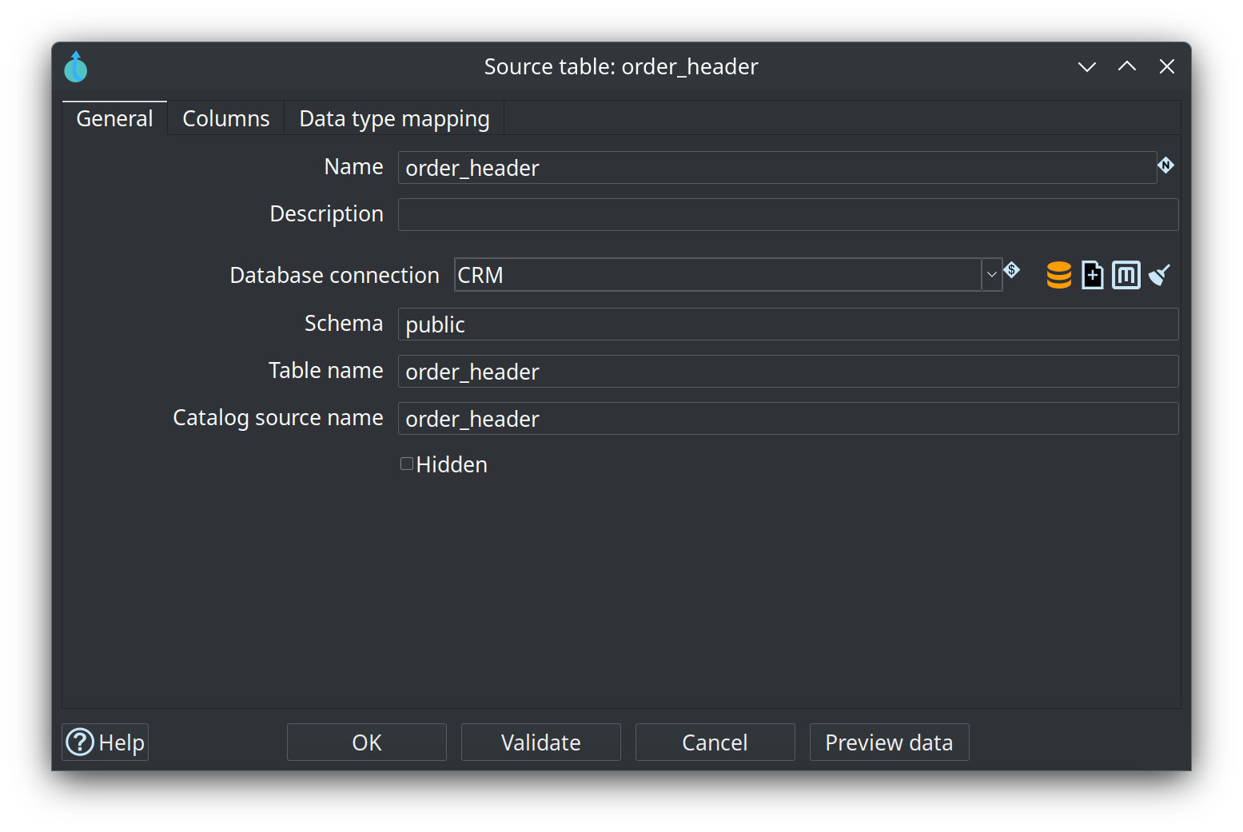Click the down-chevron title bar icon
This screenshot has width=1243, height=832.
tap(1087, 67)
